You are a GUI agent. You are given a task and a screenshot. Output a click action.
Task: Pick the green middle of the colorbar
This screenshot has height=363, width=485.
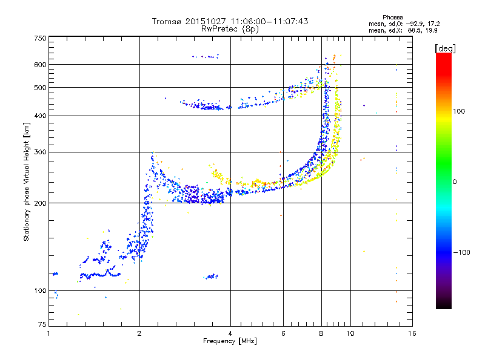[444, 163]
